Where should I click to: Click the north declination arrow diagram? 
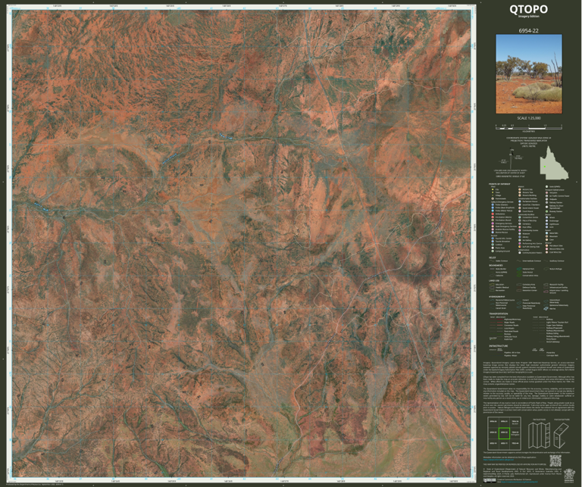pos(512,160)
